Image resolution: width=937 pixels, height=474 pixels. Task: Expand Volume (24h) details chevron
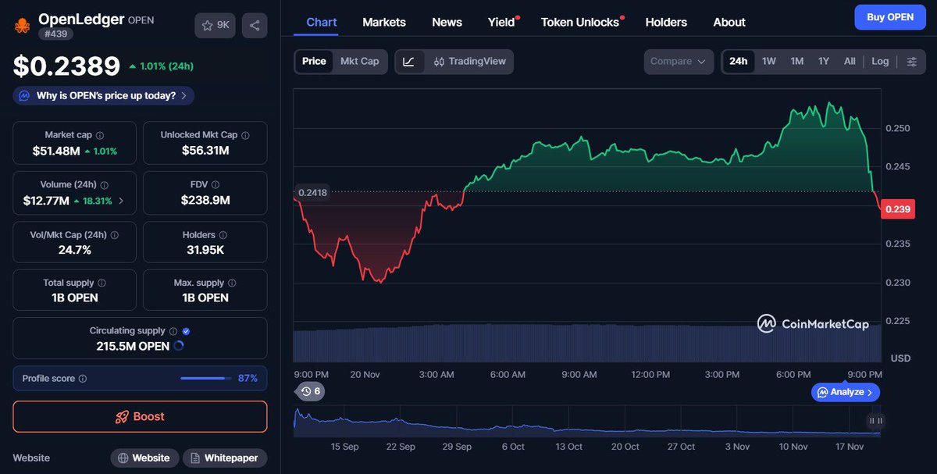pos(121,201)
